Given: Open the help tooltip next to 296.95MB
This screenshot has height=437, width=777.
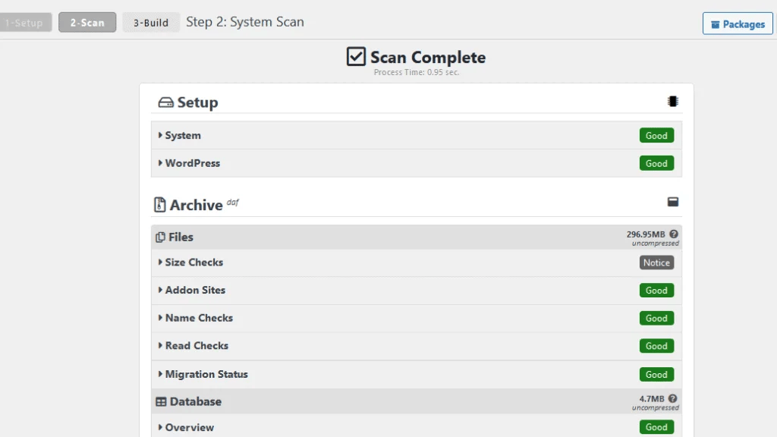Looking at the screenshot, I should pyautogui.click(x=674, y=234).
